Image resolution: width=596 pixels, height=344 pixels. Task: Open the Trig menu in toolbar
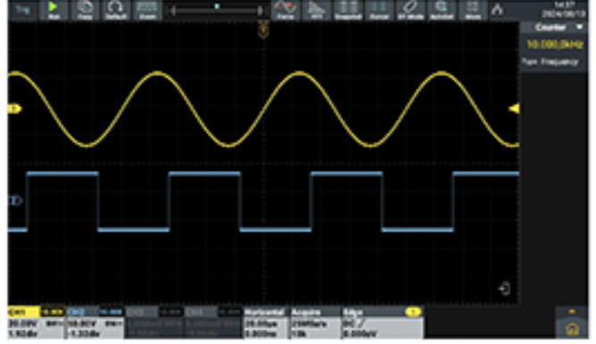click(x=23, y=10)
